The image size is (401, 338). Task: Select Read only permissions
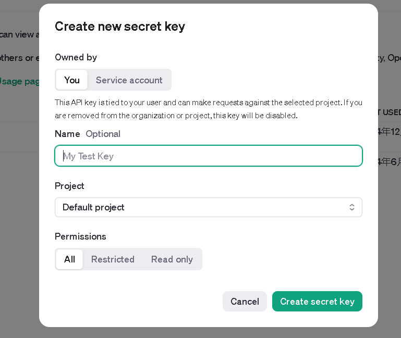172,259
